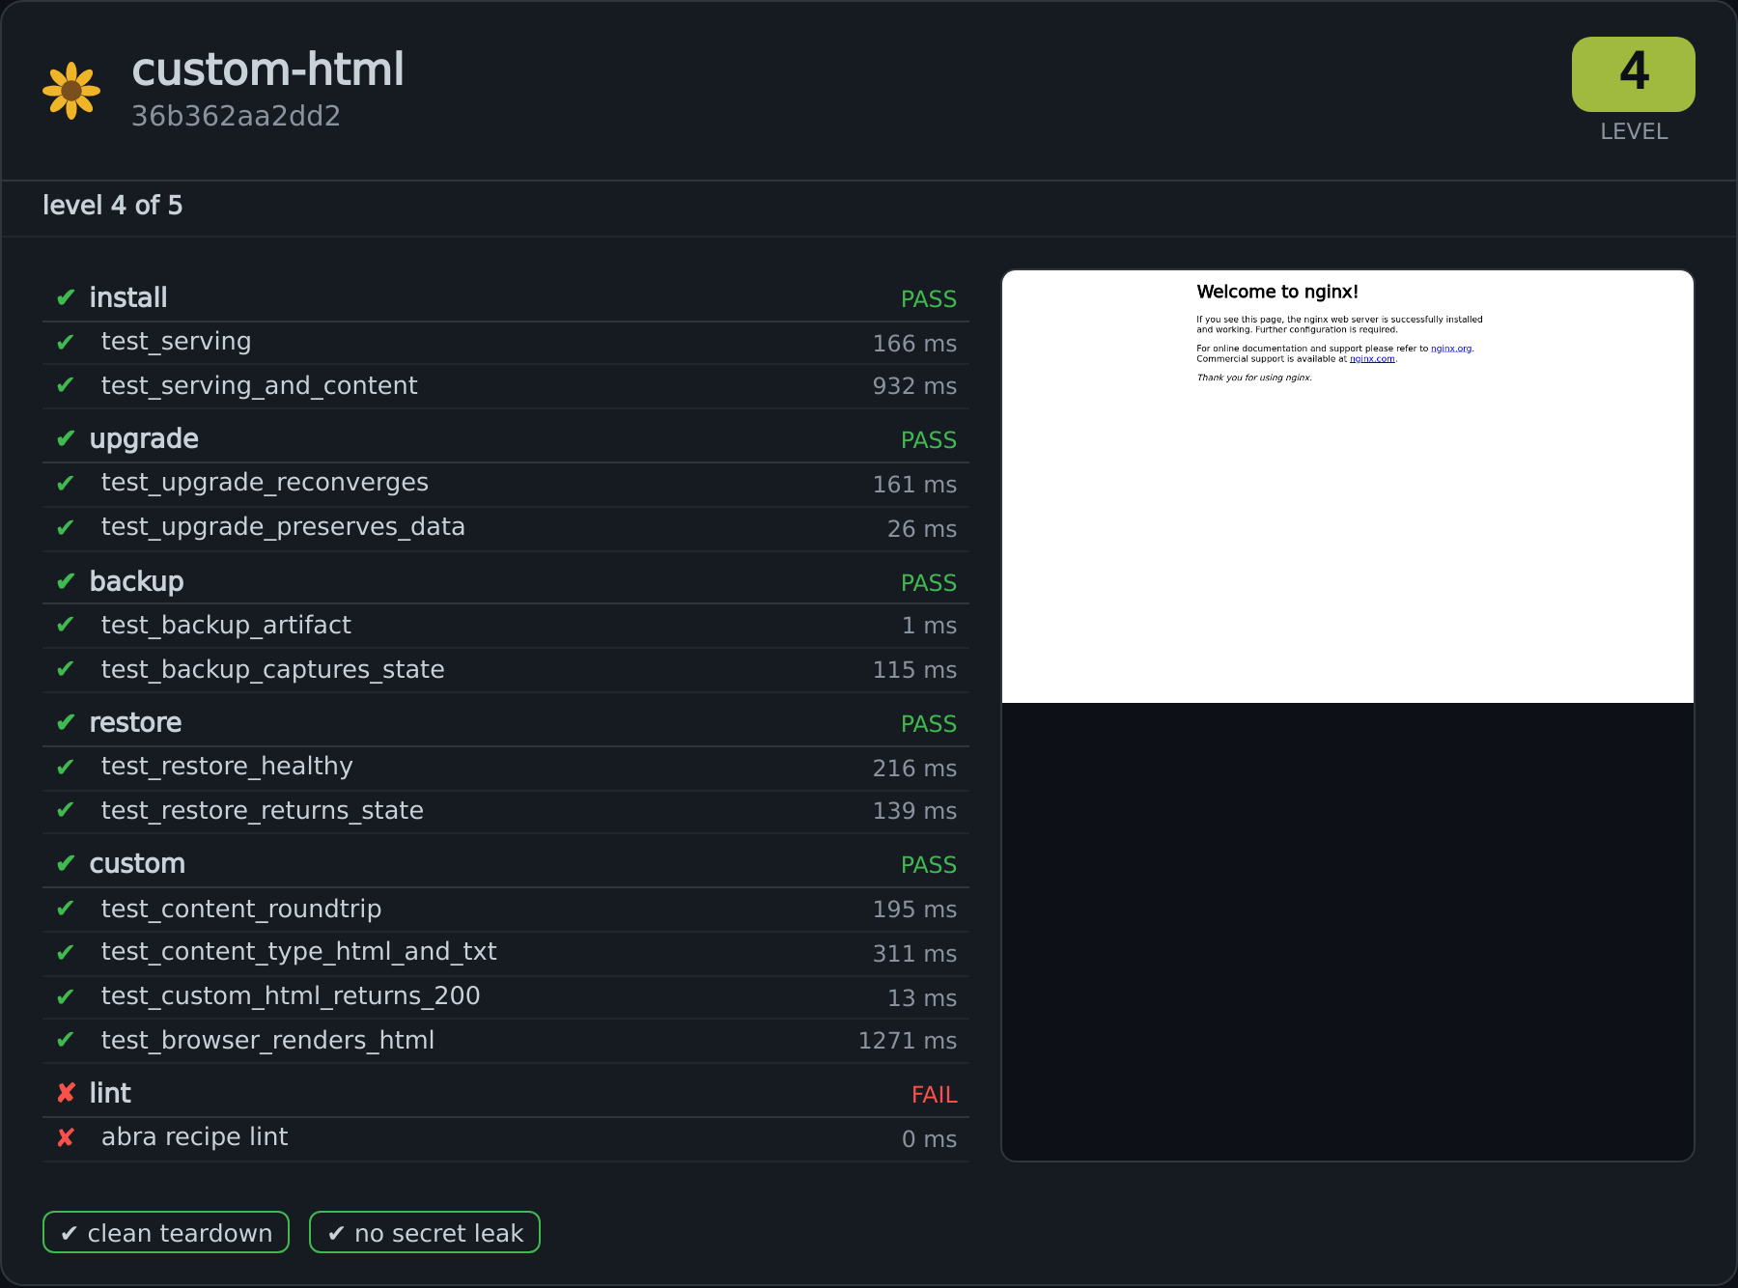
Task: Click the green checkmark beside restore
Action: click(x=66, y=722)
